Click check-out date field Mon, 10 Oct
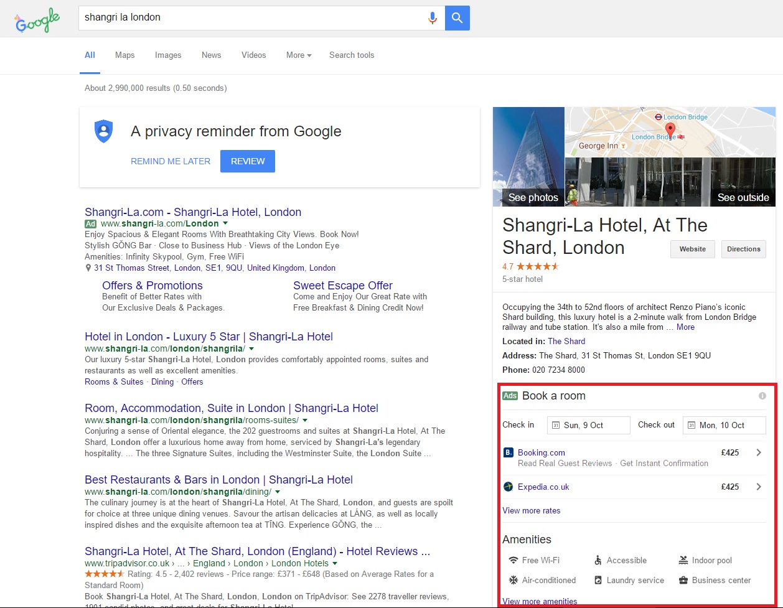This screenshot has width=783, height=608. pos(724,425)
